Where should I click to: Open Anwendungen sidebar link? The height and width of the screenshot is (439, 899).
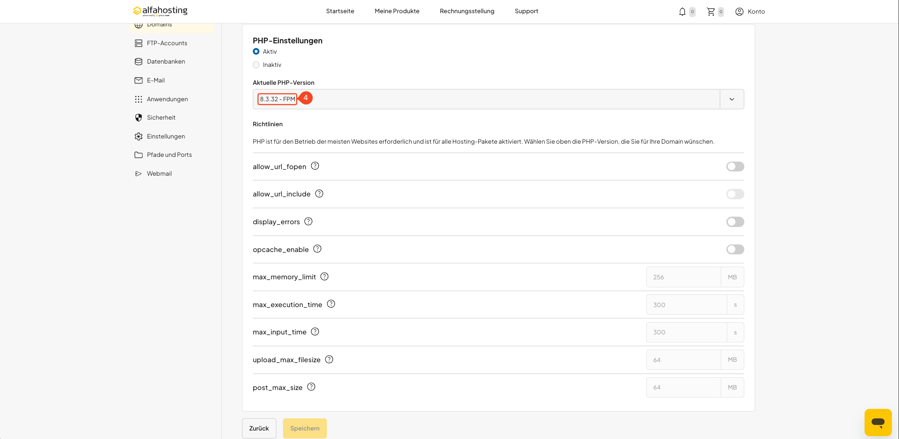tap(167, 99)
